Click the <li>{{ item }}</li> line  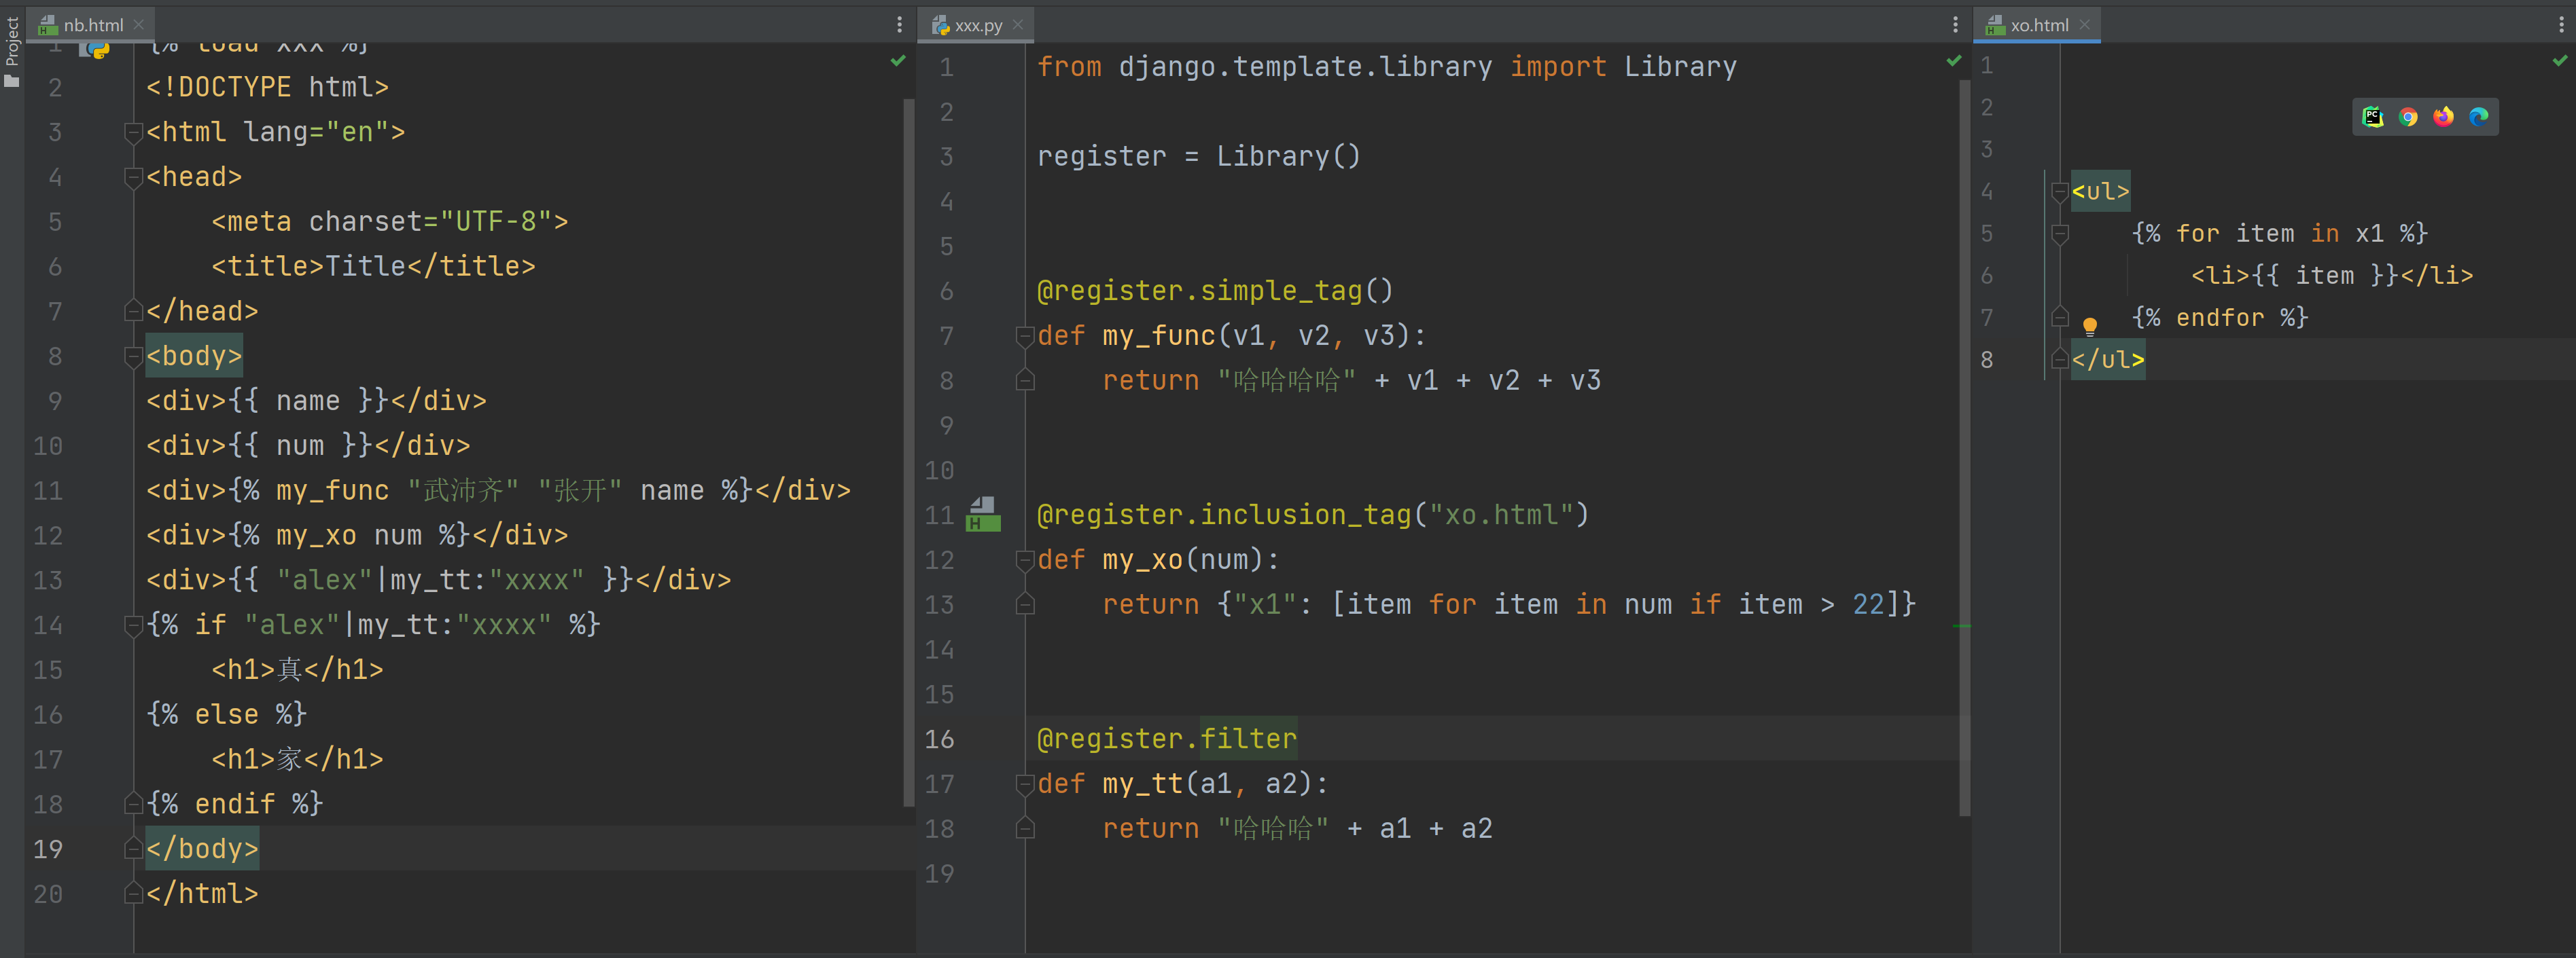point(2332,275)
